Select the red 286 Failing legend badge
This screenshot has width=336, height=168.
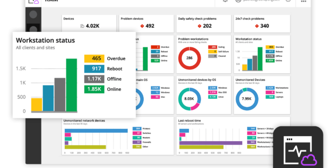pos(213,47)
